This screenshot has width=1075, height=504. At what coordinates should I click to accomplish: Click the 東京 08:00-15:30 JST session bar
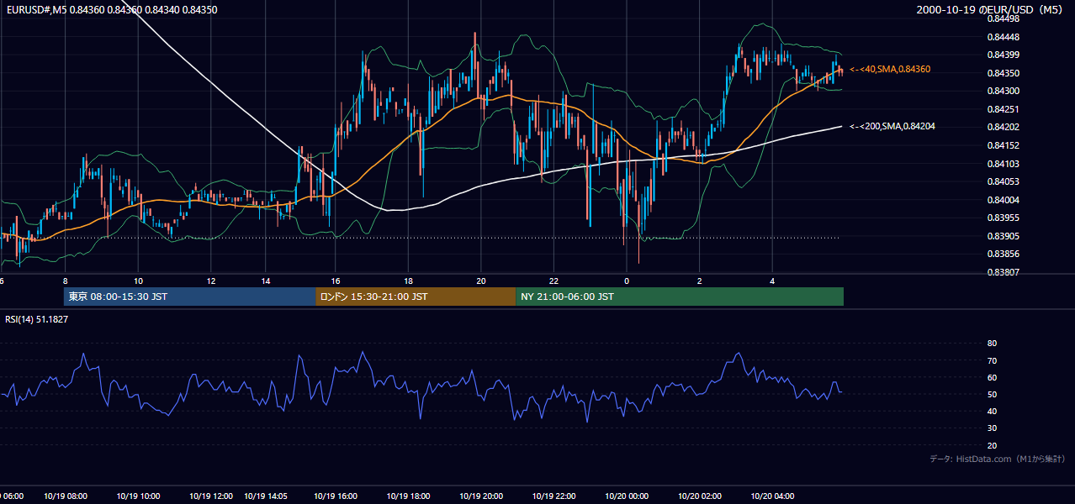(189, 297)
